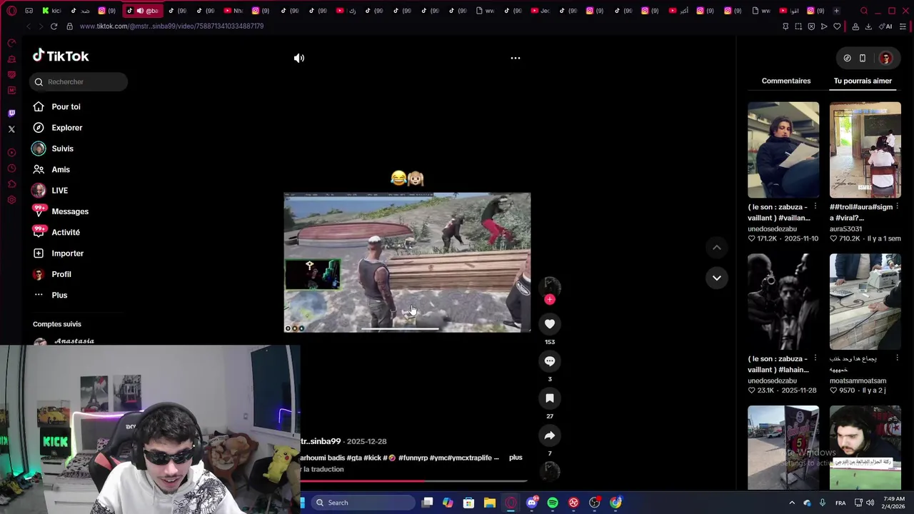
Task: Like the video with heart icon
Action: pyautogui.click(x=550, y=324)
